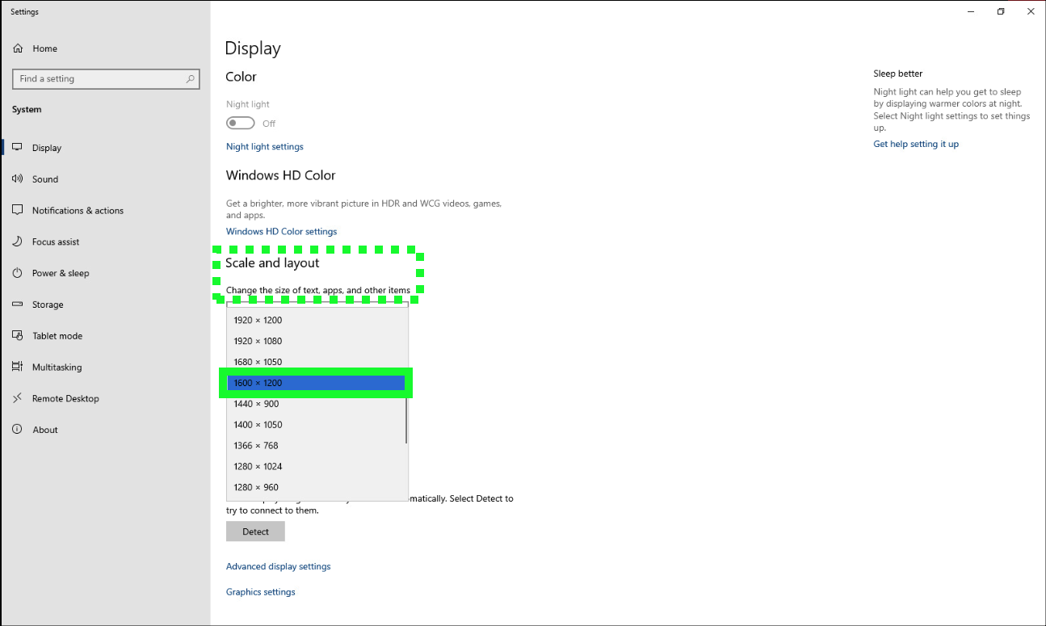
Task: Click the Tablet mode icon
Action: tap(18, 336)
